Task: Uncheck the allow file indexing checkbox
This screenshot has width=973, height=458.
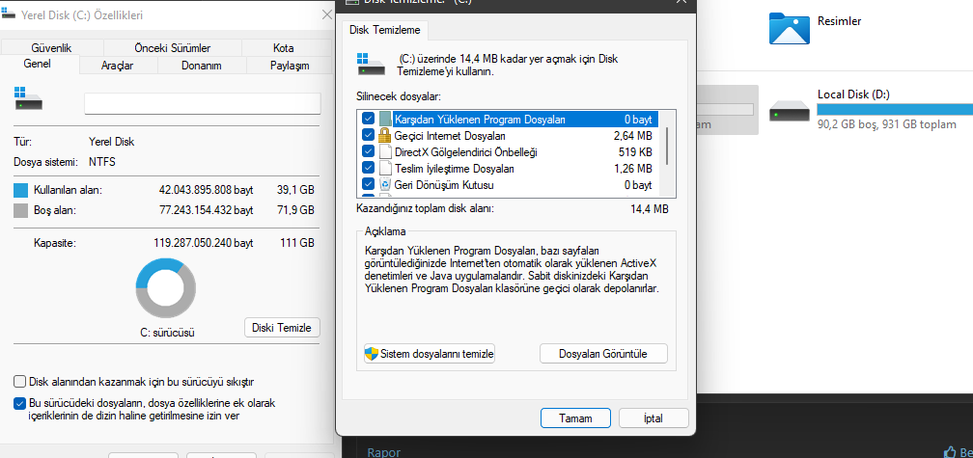Action: (x=20, y=403)
